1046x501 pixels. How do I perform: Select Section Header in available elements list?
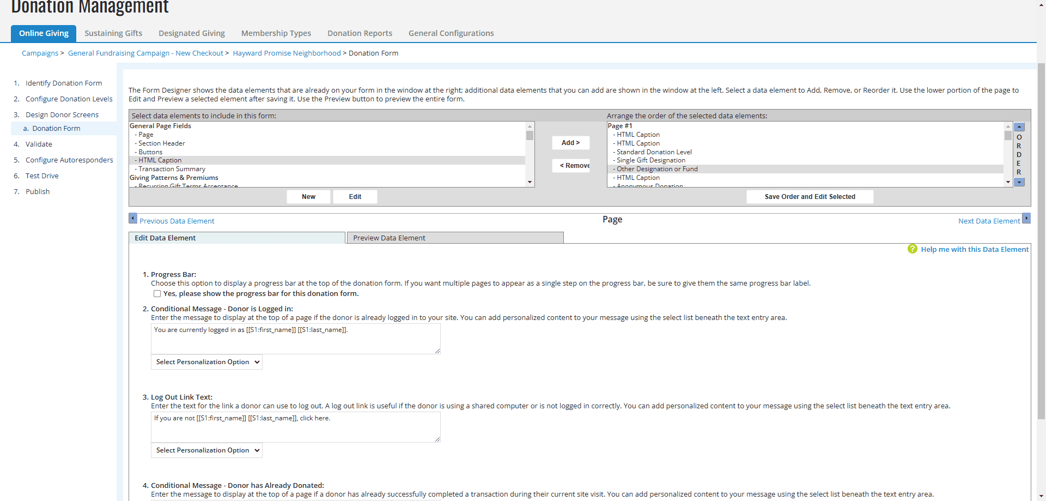point(327,143)
